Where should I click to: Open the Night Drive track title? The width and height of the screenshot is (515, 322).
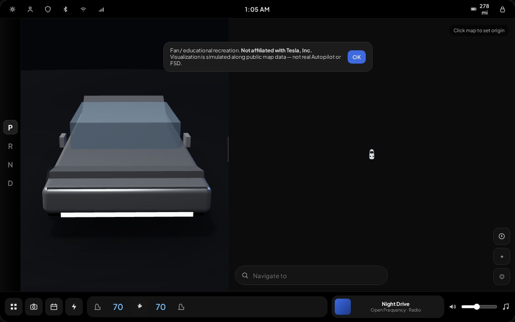pyautogui.click(x=396, y=304)
